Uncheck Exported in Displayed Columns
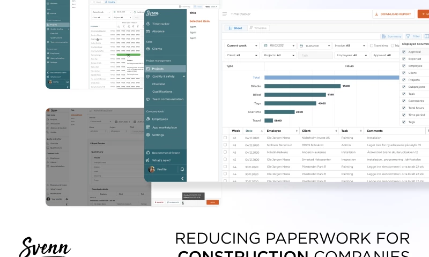The height and width of the screenshot is (257, 429). coord(404,59)
